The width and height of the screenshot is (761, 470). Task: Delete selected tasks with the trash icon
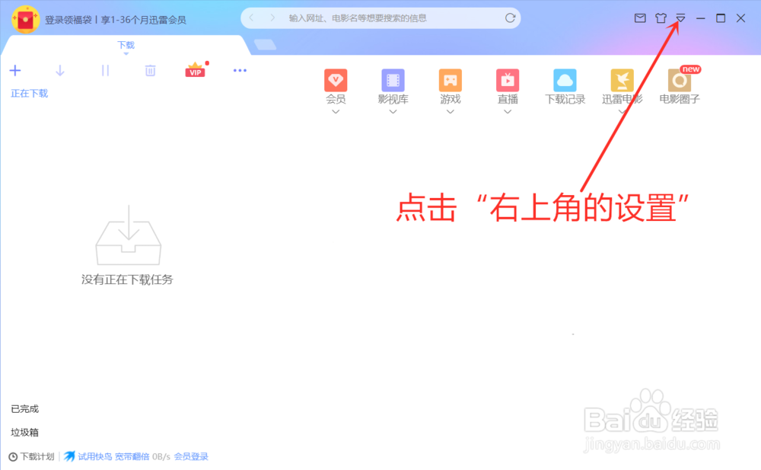pos(150,70)
